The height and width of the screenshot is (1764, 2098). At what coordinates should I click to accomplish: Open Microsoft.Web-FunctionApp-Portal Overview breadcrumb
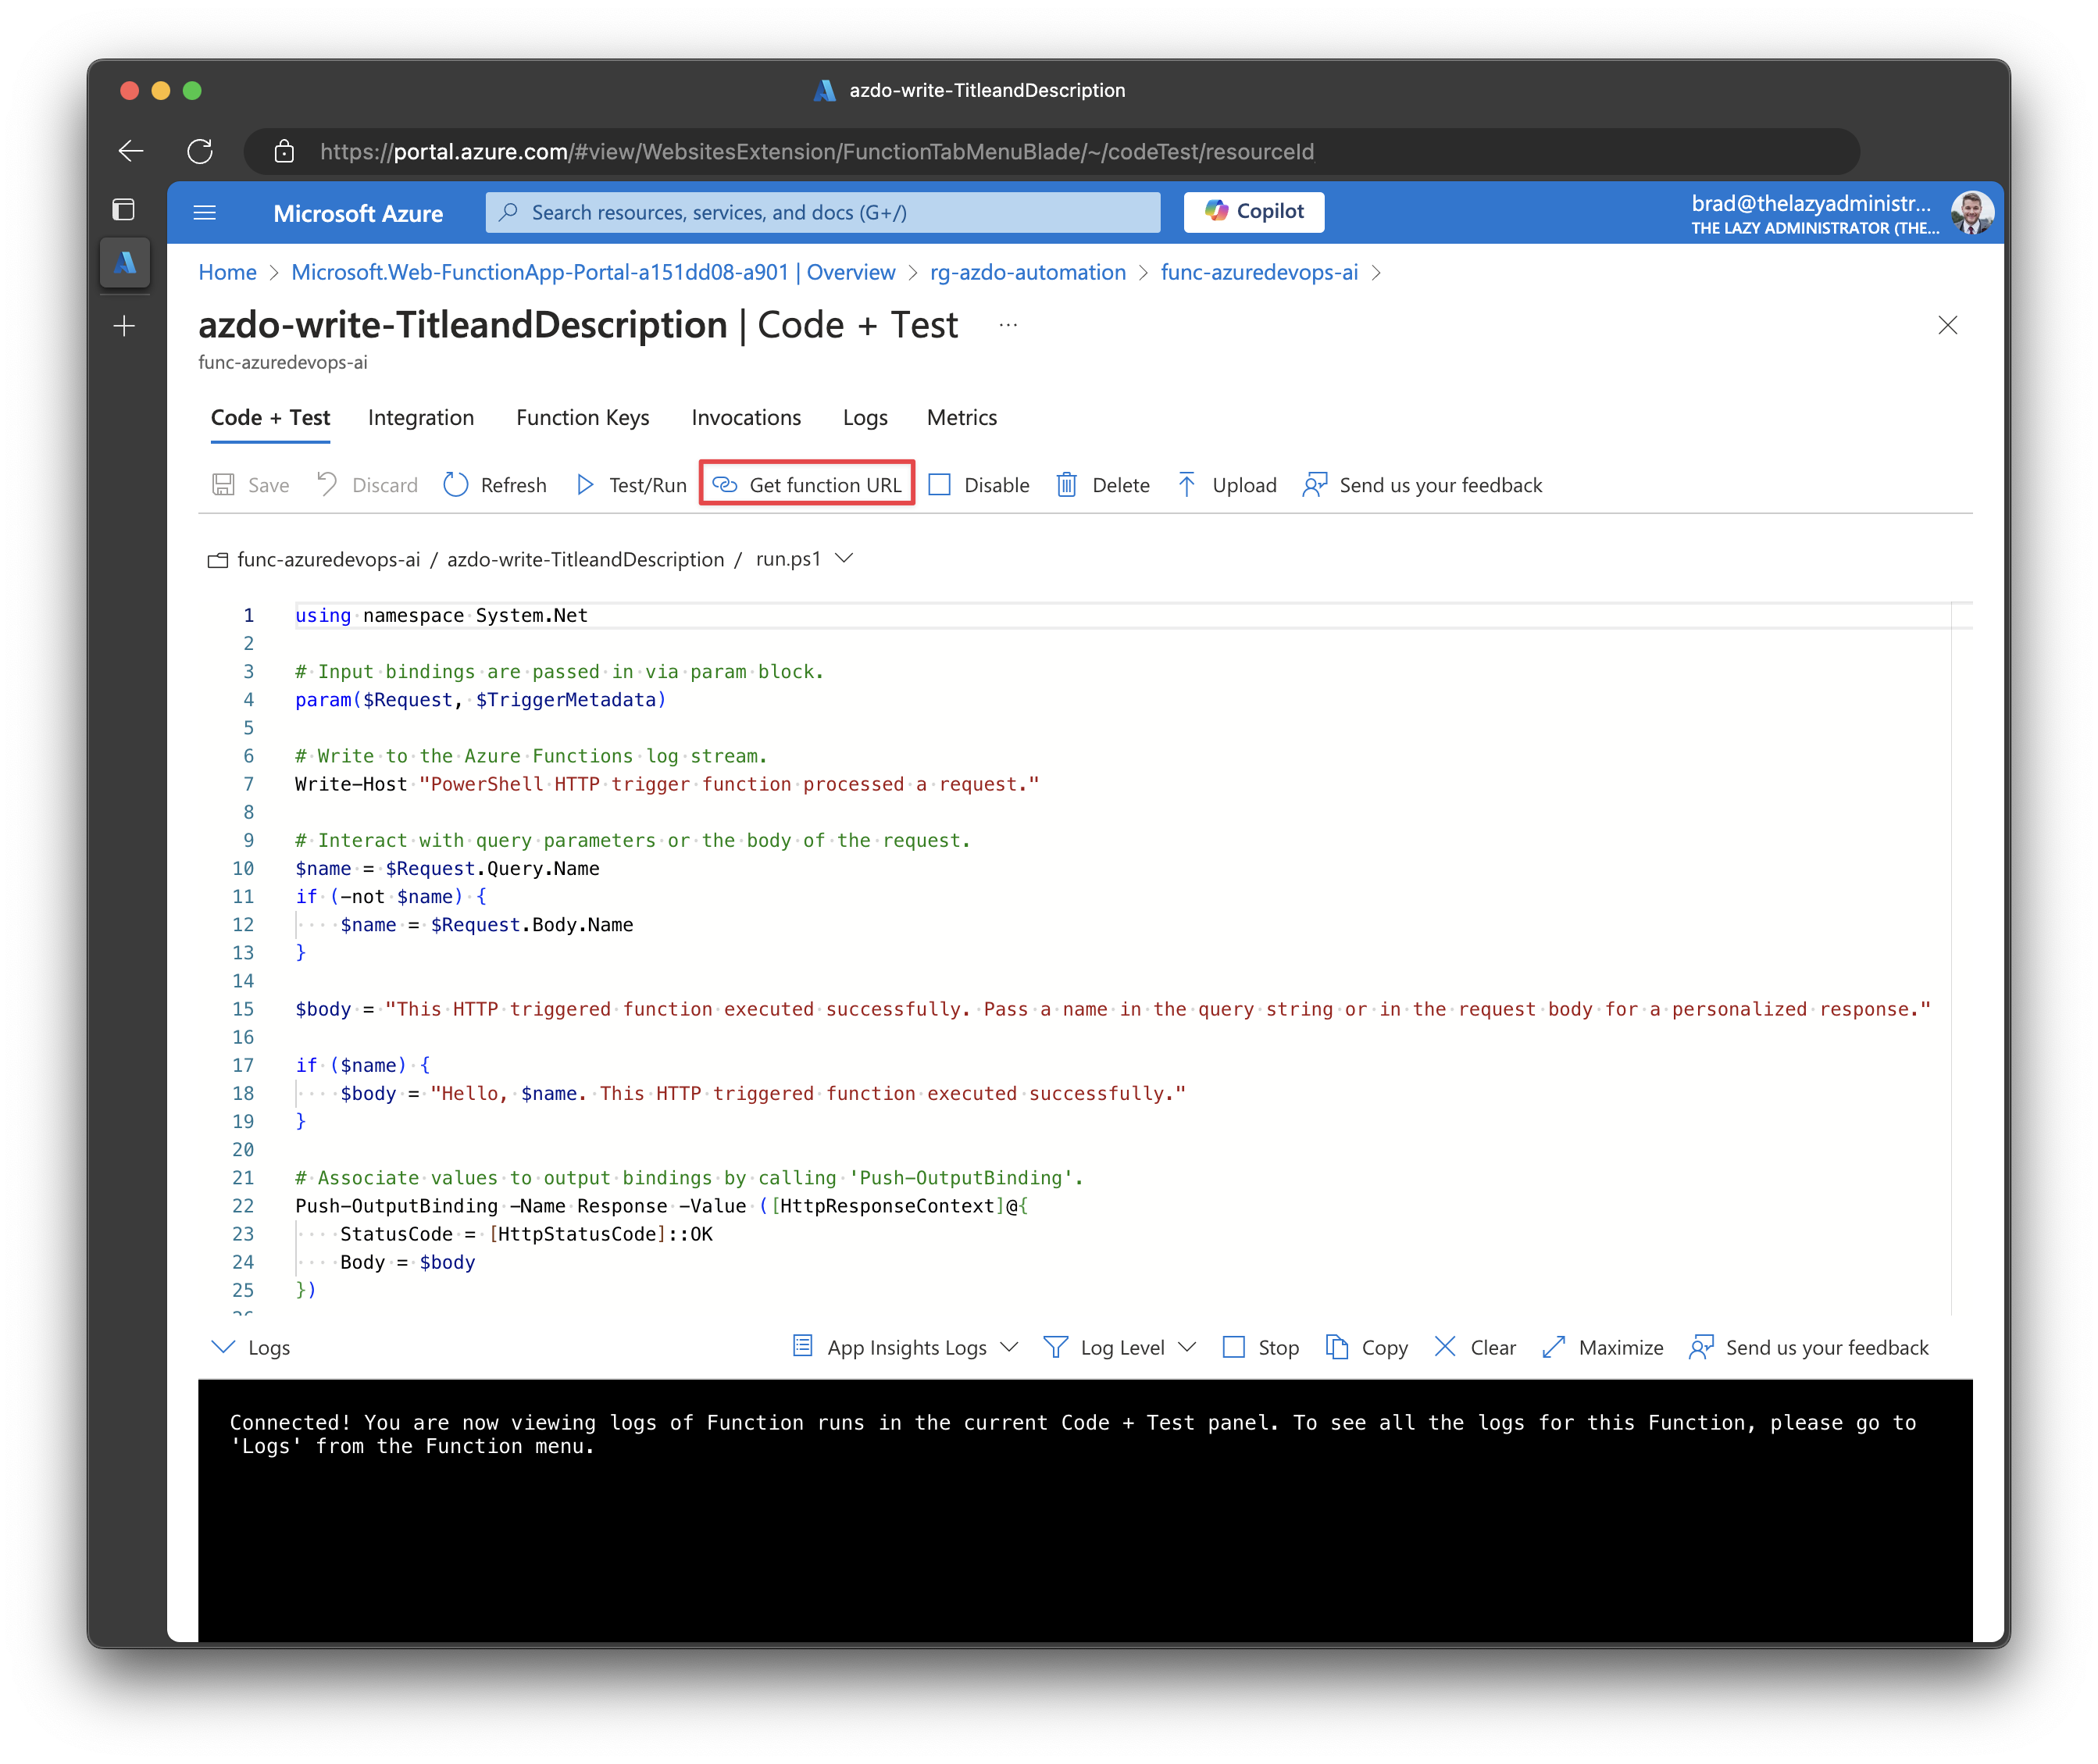coord(593,272)
